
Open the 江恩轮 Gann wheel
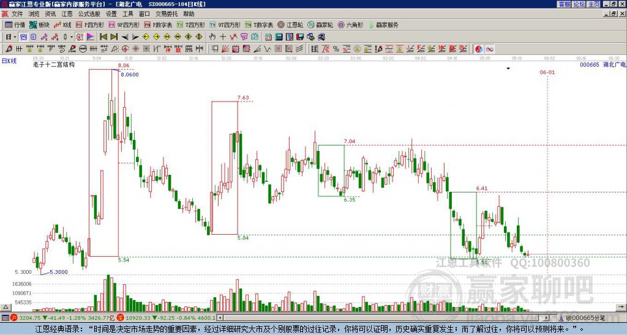click(290, 24)
